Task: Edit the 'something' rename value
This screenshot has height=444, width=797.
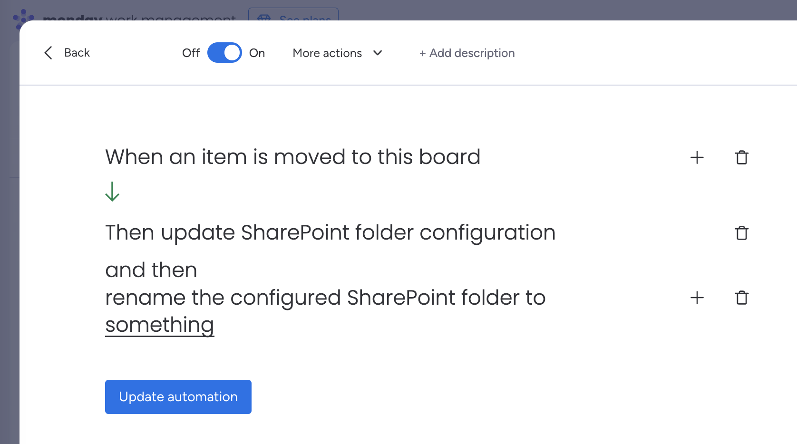Action: point(159,325)
